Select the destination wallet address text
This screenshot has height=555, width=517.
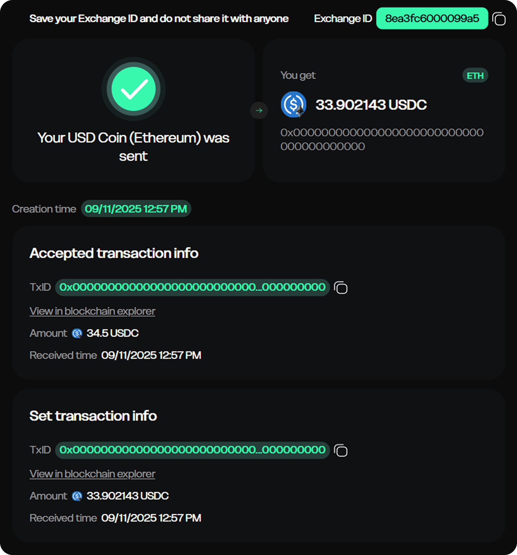click(x=382, y=139)
